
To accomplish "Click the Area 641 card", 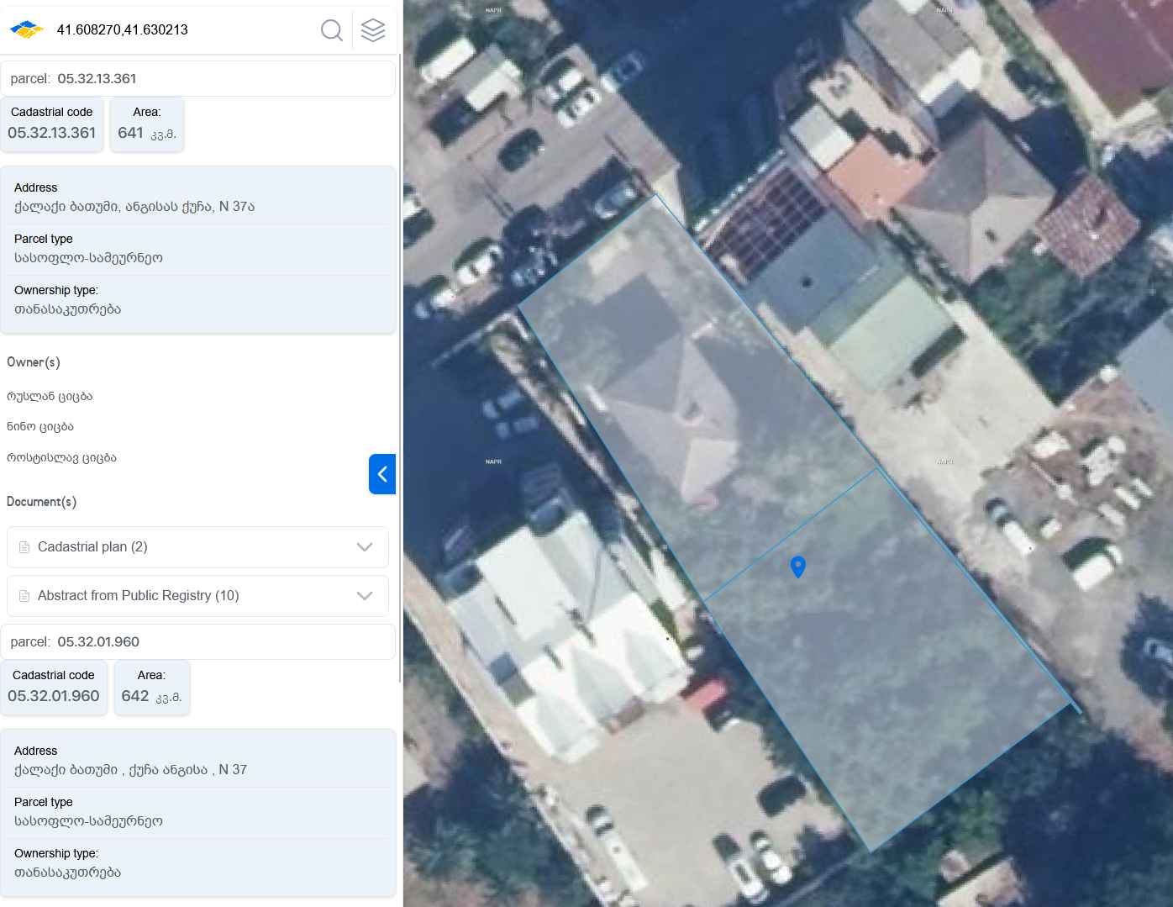I will [x=147, y=124].
